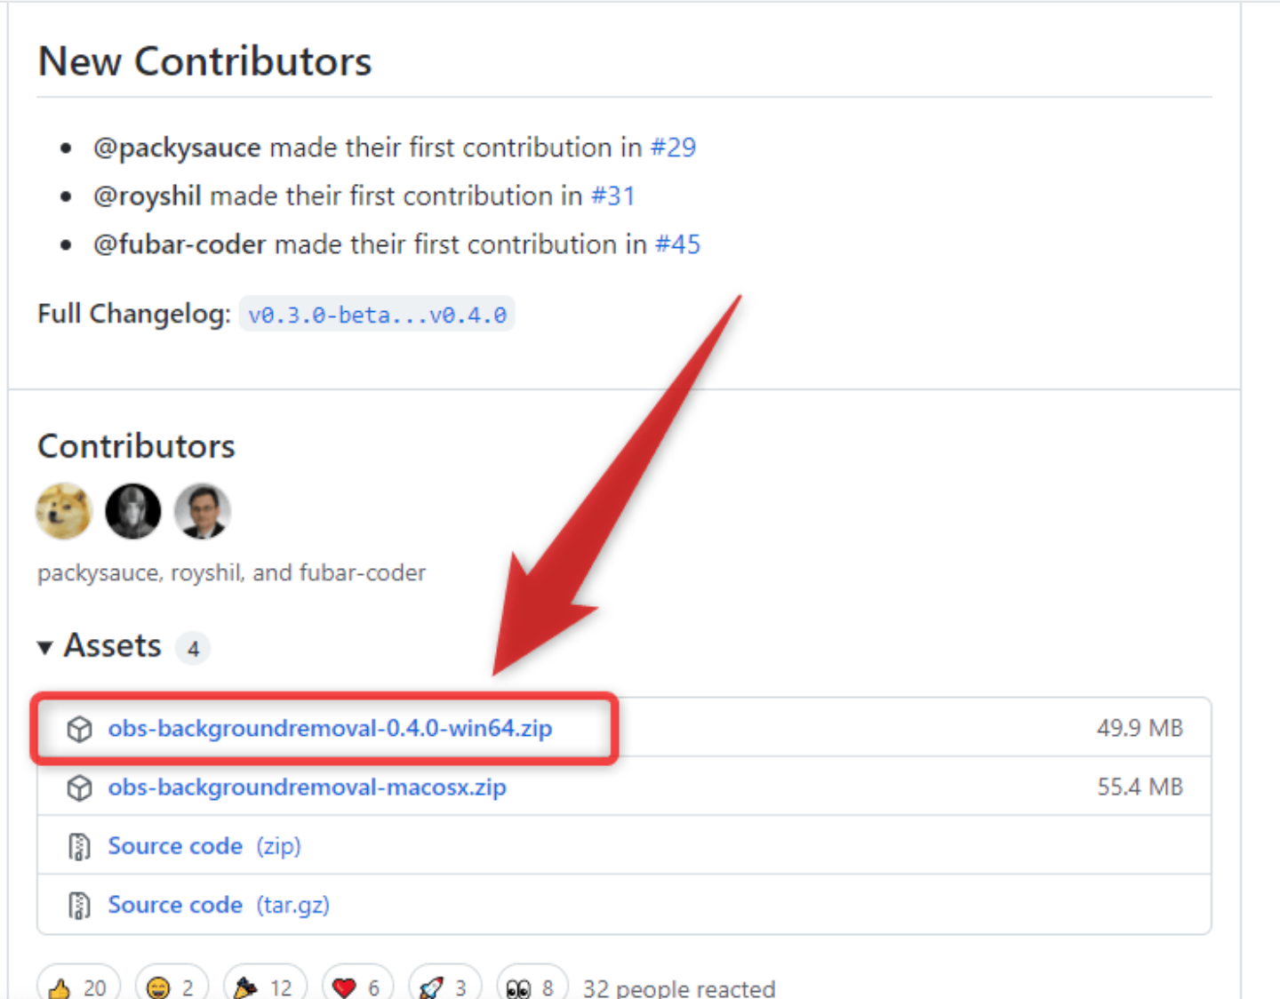The image size is (1280, 999).
Task: Click the dark portrait avatar of royshil
Action: tap(133, 511)
